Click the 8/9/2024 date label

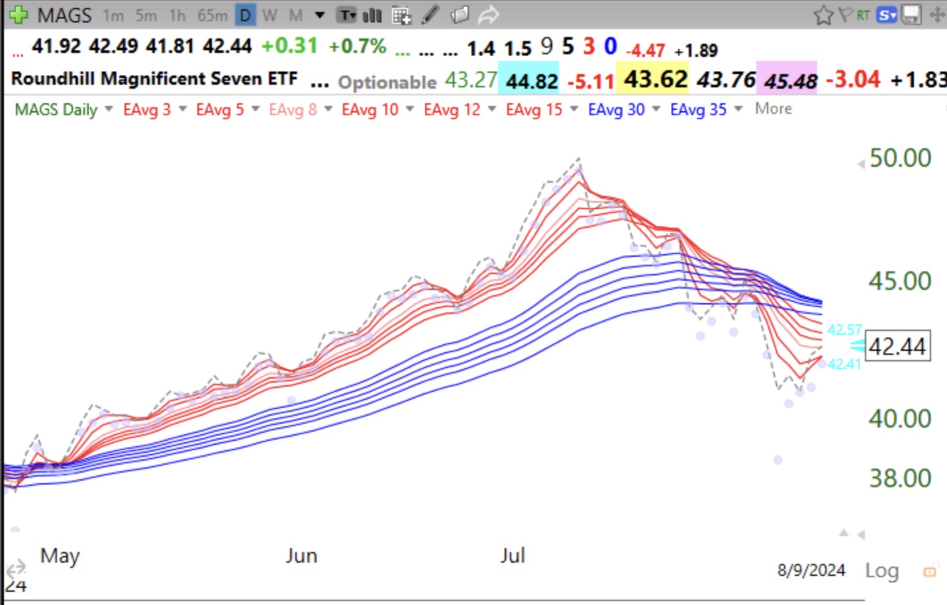(811, 571)
